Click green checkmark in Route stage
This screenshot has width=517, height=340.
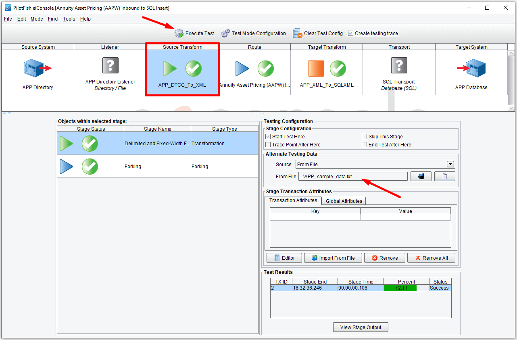pyautogui.click(x=266, y=69)
